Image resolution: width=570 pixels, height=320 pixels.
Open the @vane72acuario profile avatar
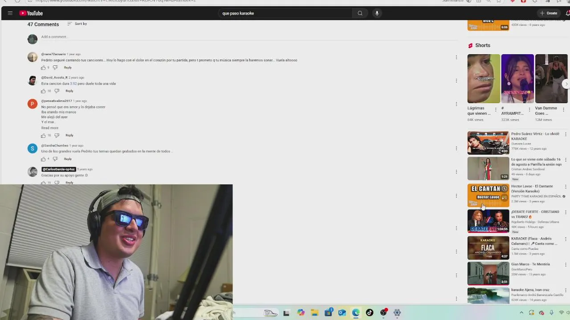coord(33,57)
